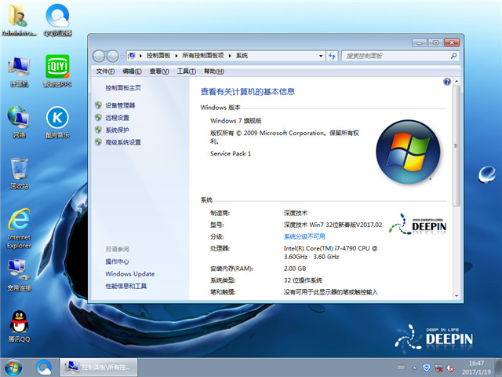The image size is (502, 377).
Task: Launch QQ Browser from desktop
Action: pos(57,20)
